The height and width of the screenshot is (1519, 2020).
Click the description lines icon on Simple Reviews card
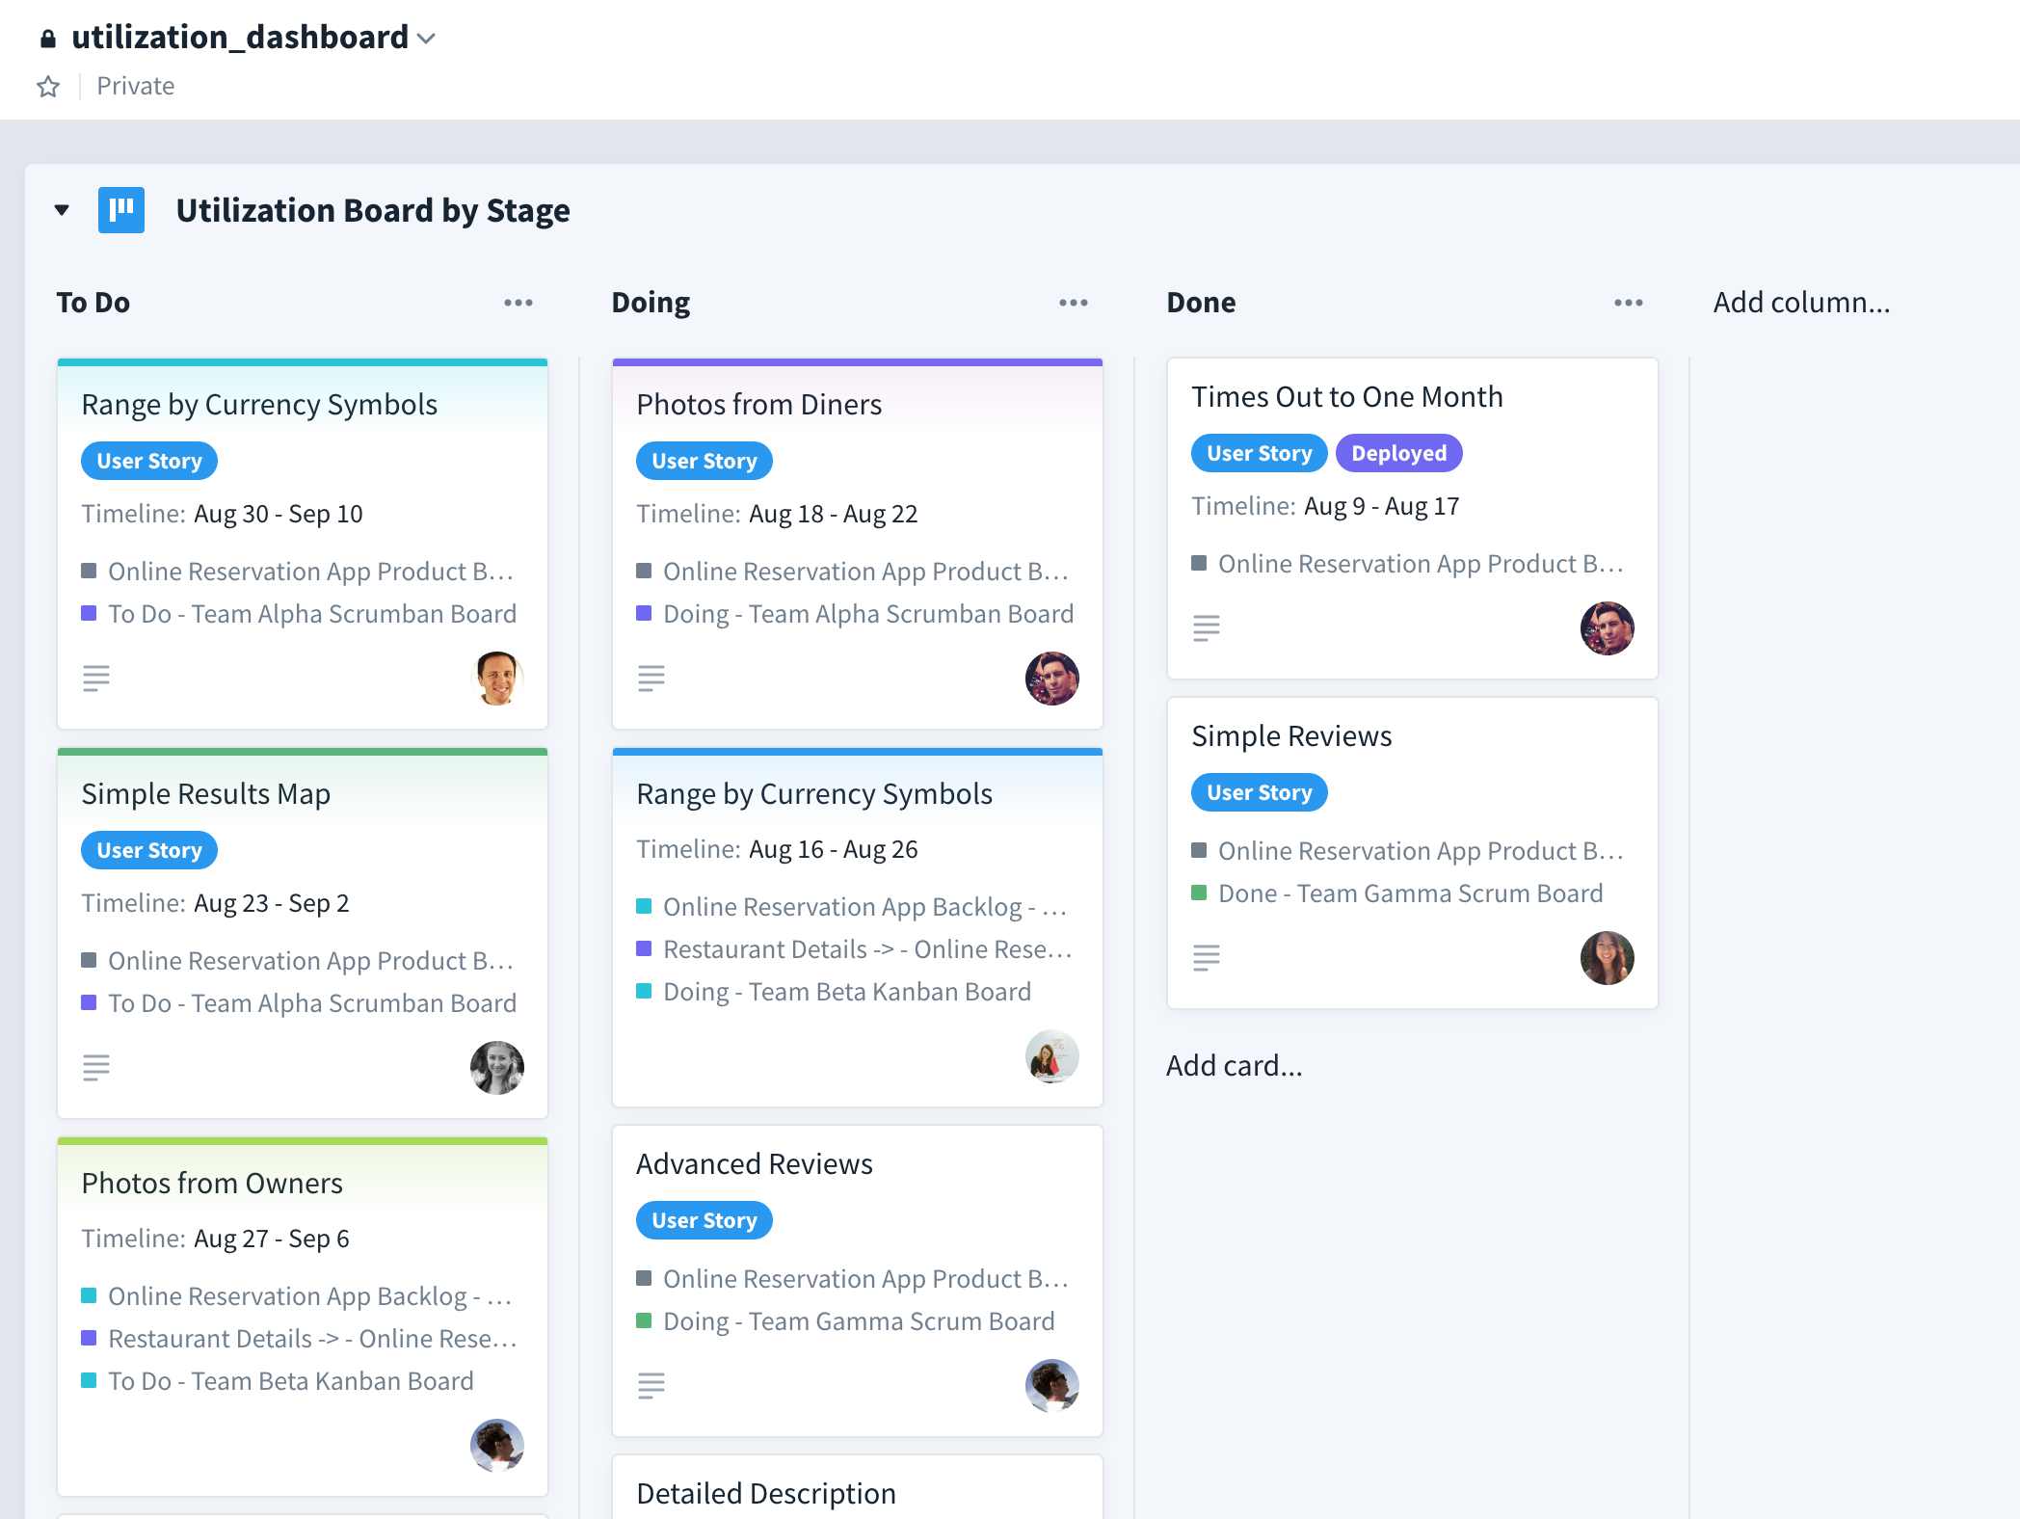(x=1207, y=957)
